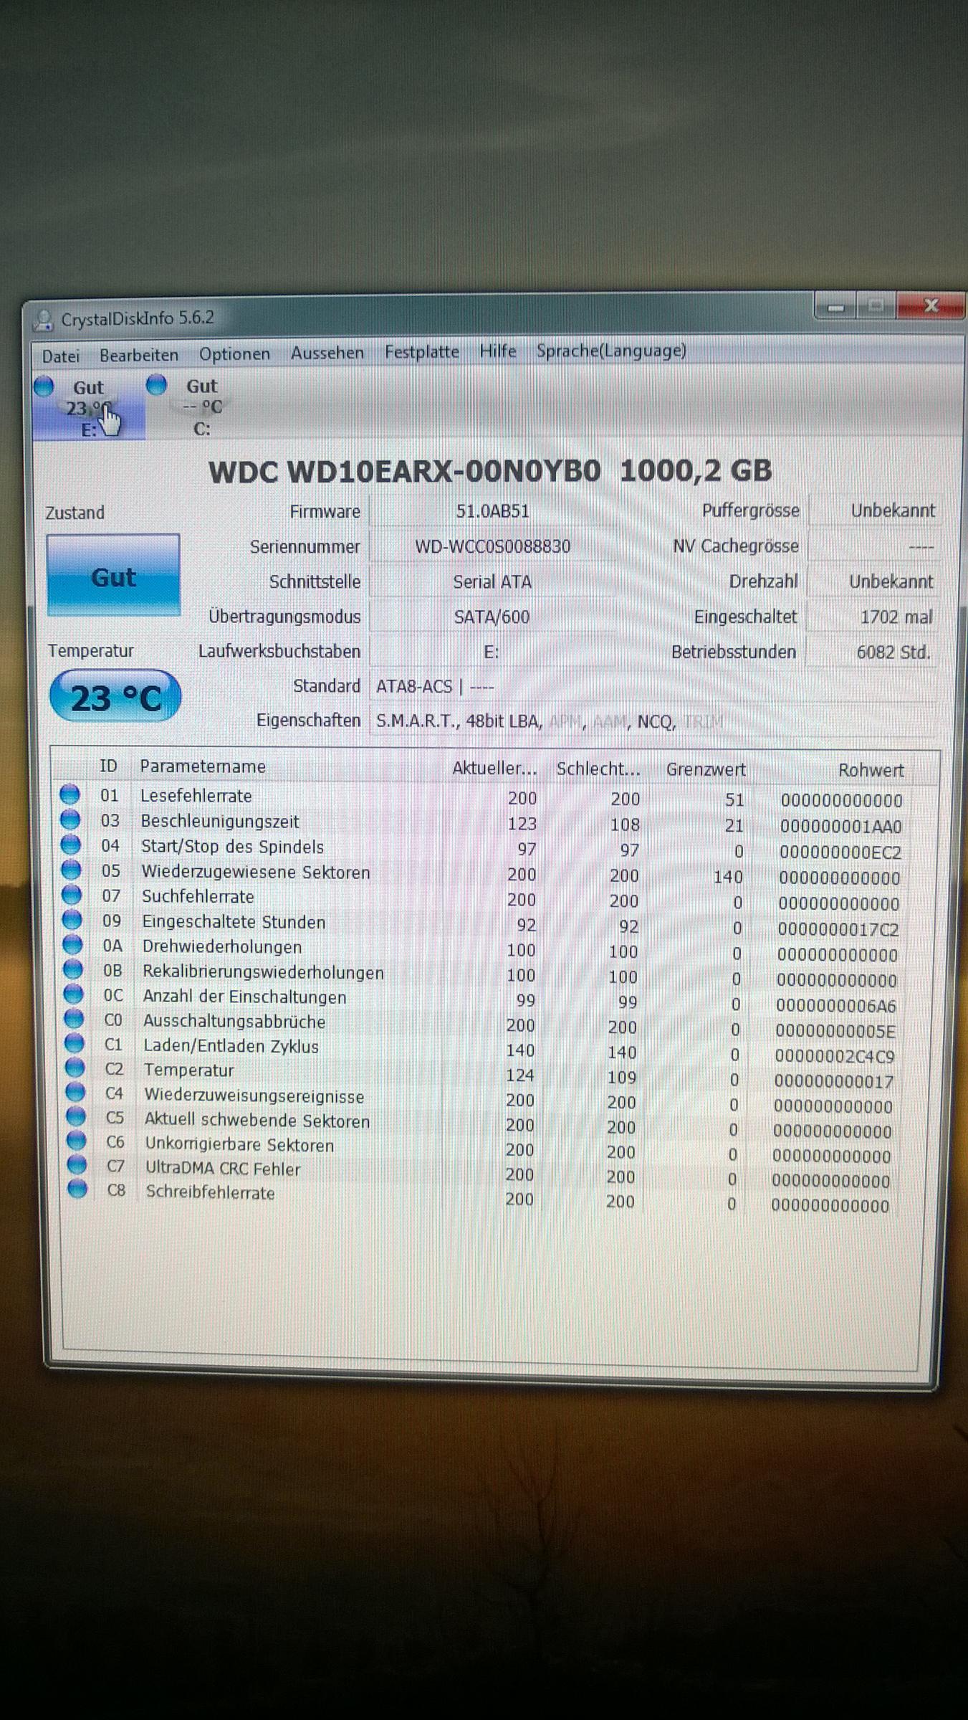Click the Grenzwert column header
The height and width of the screenshot is (1720, 968).
coord(706,770)
